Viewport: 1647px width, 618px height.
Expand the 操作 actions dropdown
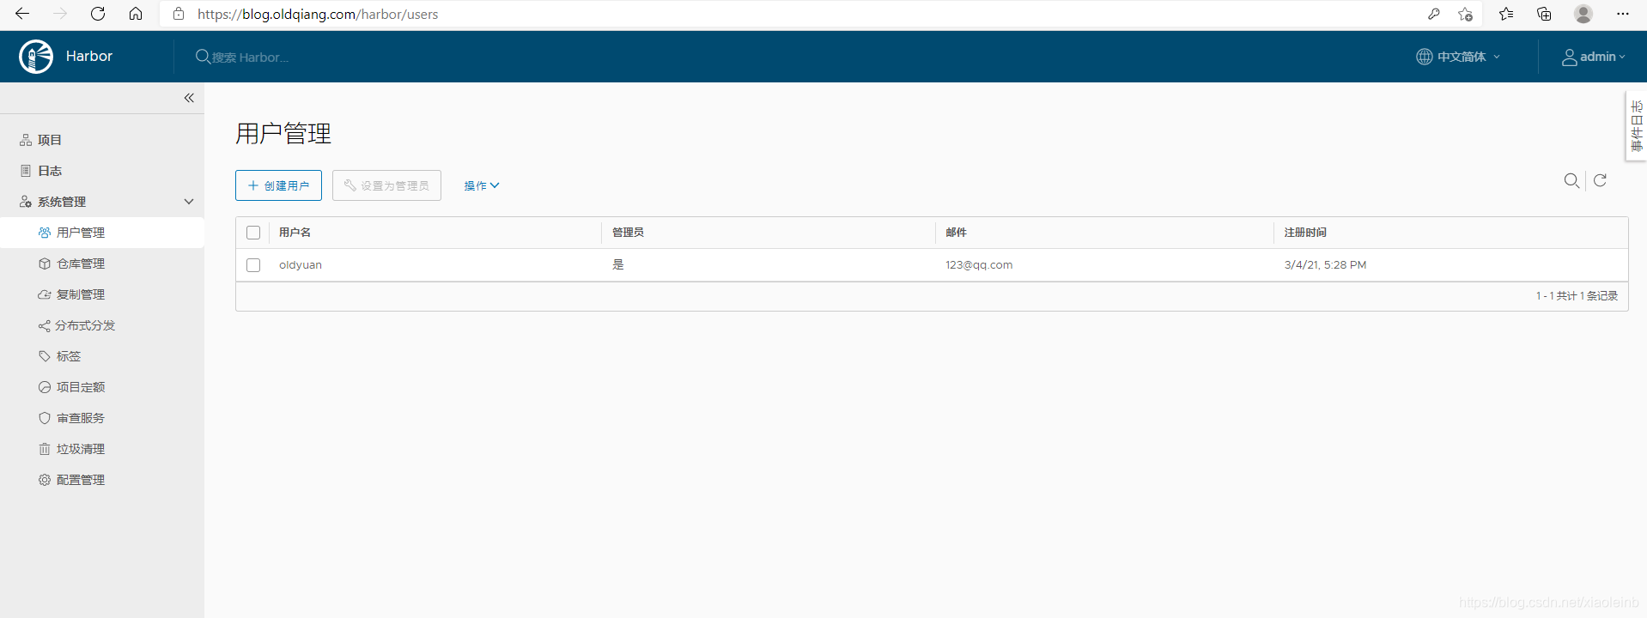pyautogui.click(x=482, y=185)
